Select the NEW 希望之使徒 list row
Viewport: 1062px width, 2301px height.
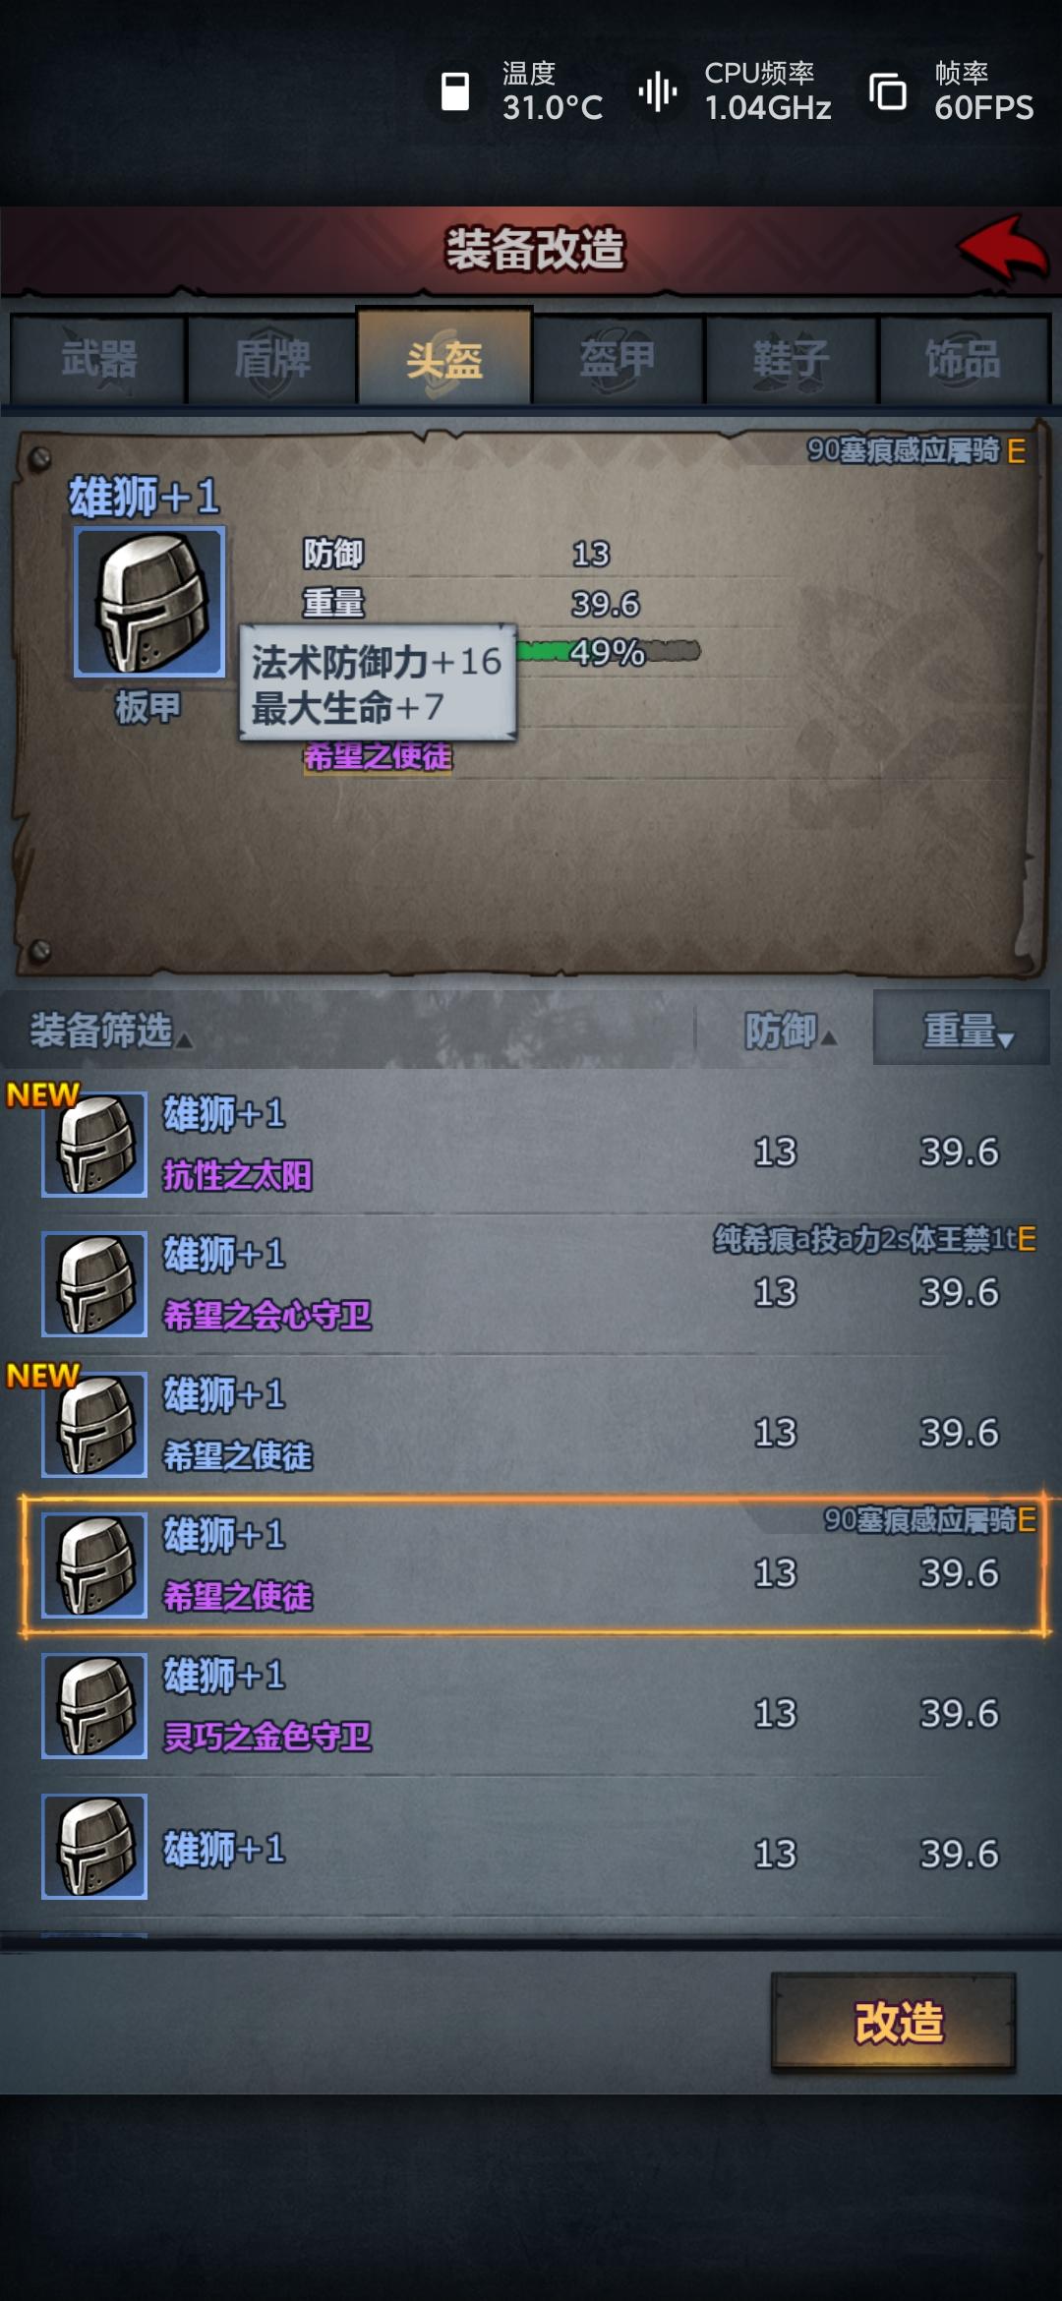[531, 1425]
